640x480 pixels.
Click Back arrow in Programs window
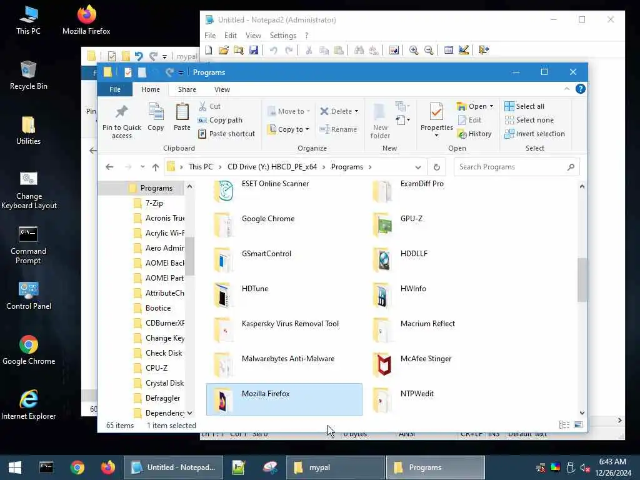pyautogui.click(x=109, y=167)
